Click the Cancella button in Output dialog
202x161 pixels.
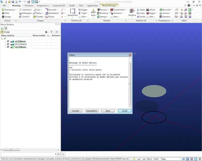pyautogui.click(x=75, y=111)
